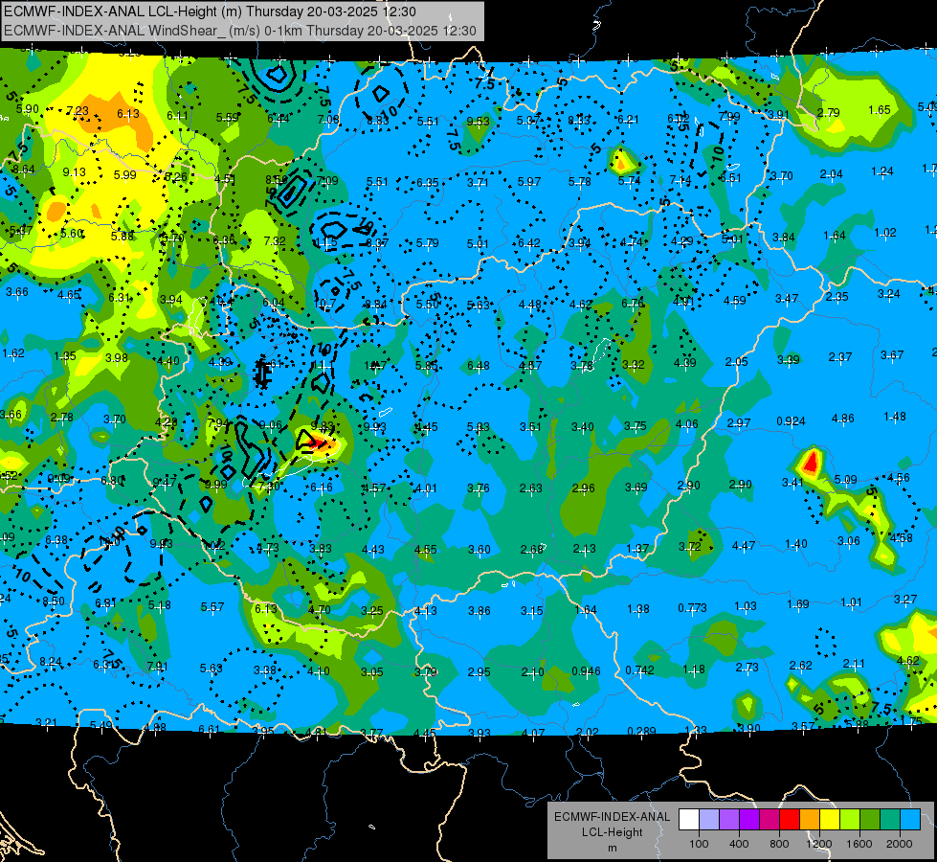Select the grid value '9.83' near red hotspot
This screenshot has height=862, width=937.
[323, 426]
